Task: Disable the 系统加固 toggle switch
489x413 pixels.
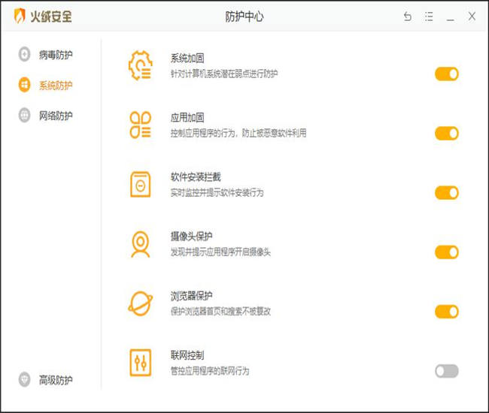Action: coord(446,74)
